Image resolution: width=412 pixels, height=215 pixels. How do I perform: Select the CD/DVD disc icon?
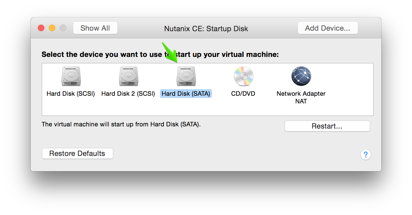(244, 76)
